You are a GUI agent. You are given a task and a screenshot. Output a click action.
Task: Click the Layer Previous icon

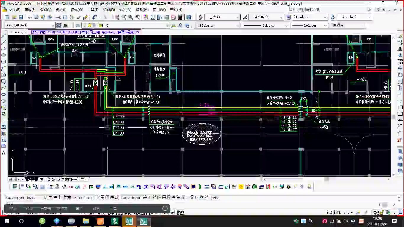click(x=180, y=25)
